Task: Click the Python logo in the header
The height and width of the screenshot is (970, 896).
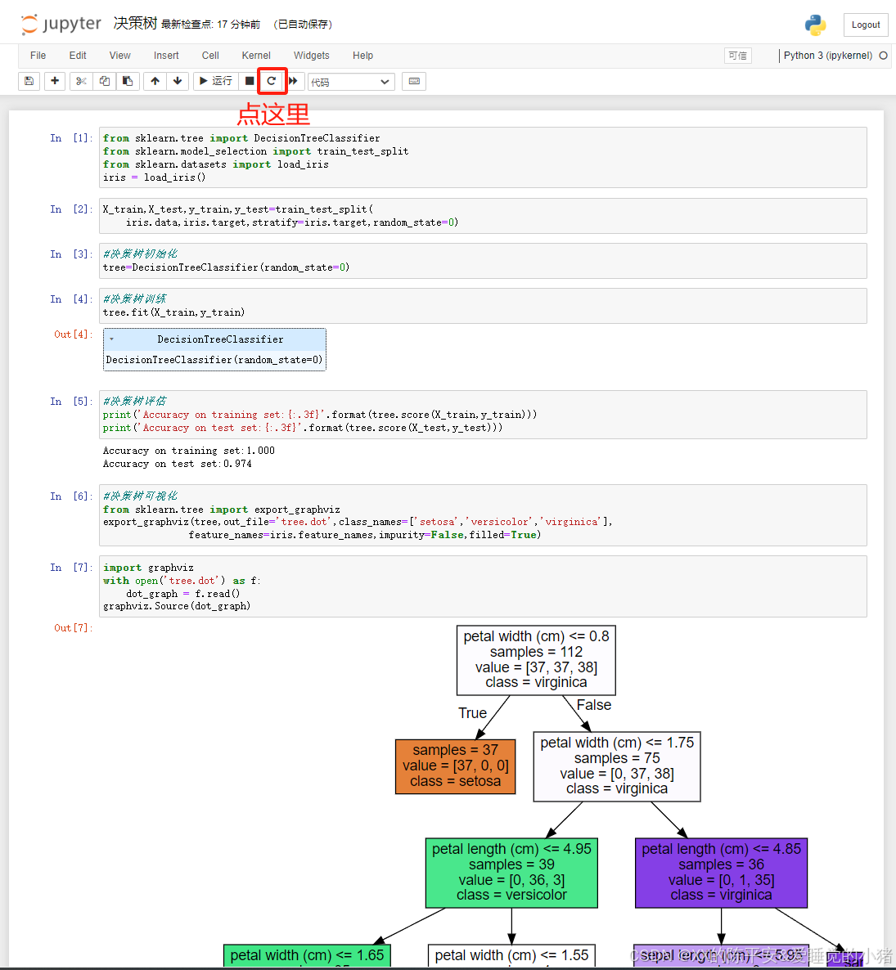Action: pyautogui.click(x=816, y=25)
